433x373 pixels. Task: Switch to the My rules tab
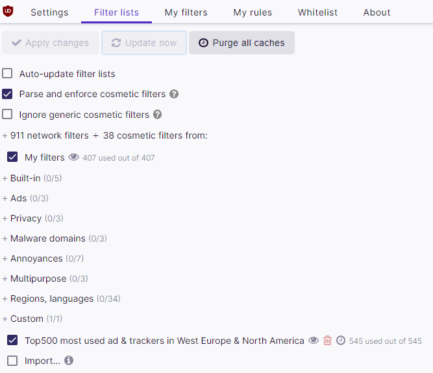pos(253,12)
